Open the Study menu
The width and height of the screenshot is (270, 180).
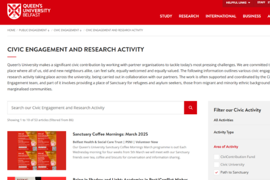(166, 16)
